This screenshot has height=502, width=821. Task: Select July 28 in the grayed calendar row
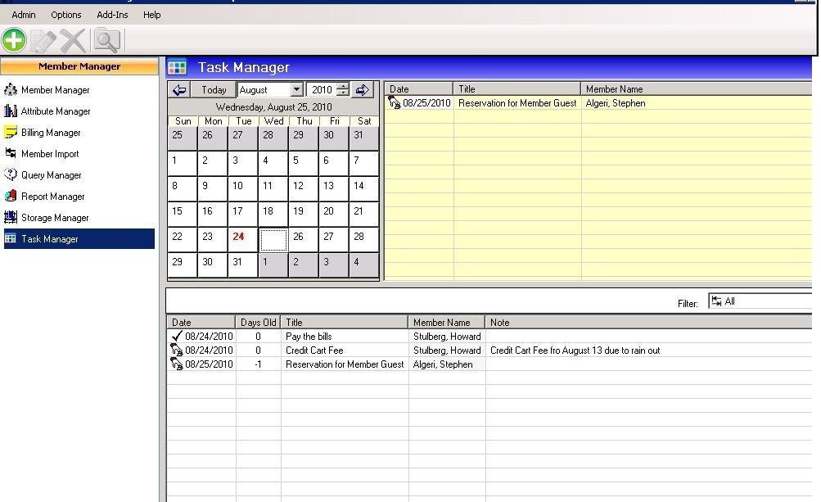tap(273, 138)
